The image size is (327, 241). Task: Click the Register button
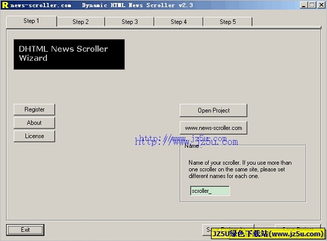coord(34,109)
